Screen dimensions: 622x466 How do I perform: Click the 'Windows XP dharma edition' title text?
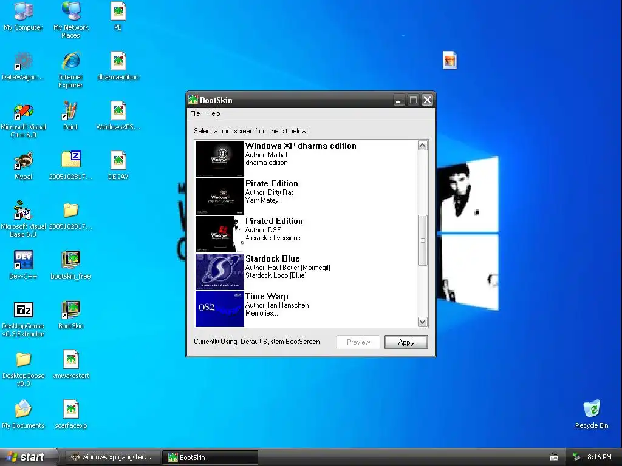coord(301,146)
